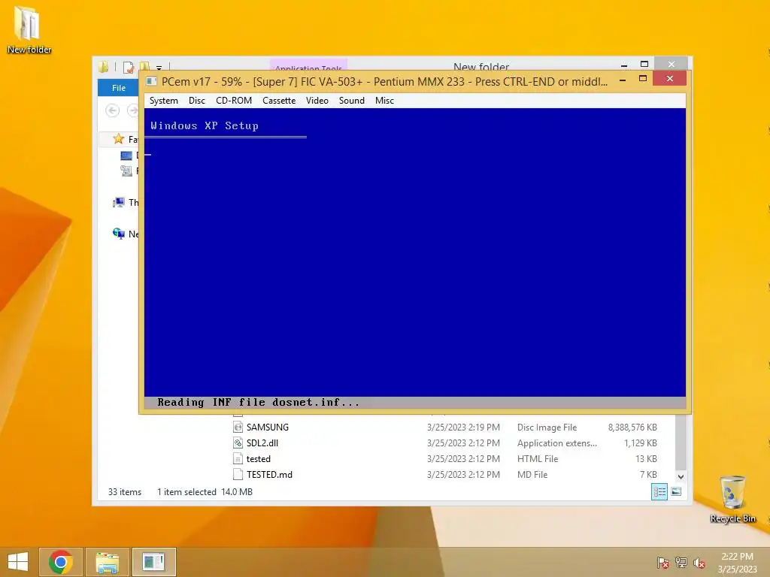Click the scroll down arrow in Explorer's file list
This screenshot has width=770, height=577.
tap(681, 476)
